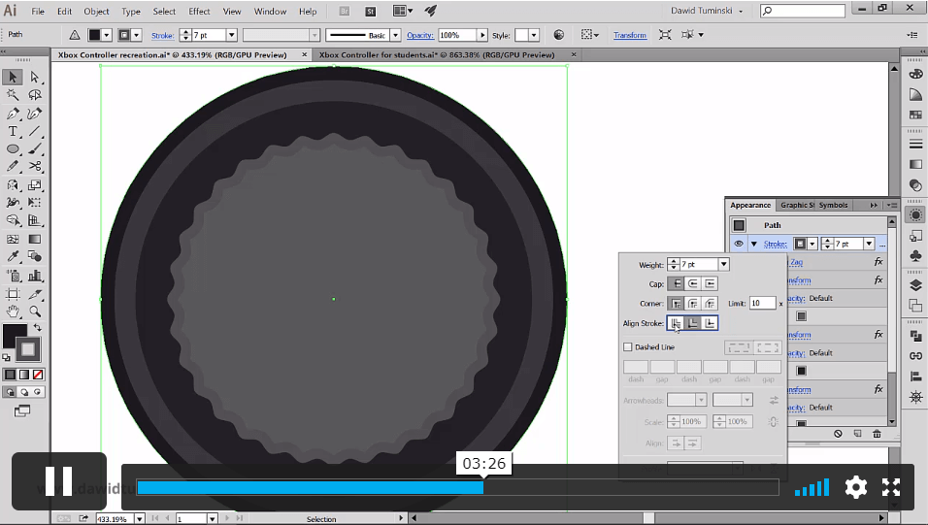
Task: Open stroke weight dropdown in Appearance row
Action: tap(868, 244)
